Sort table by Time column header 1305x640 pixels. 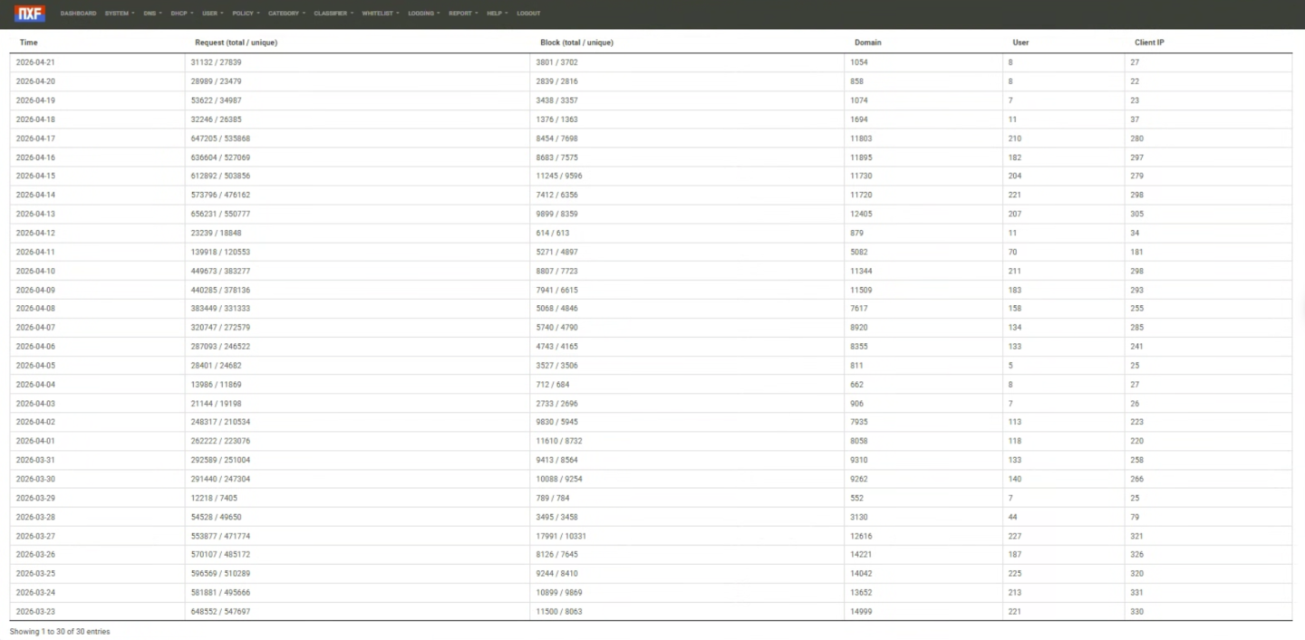point(29,43)
